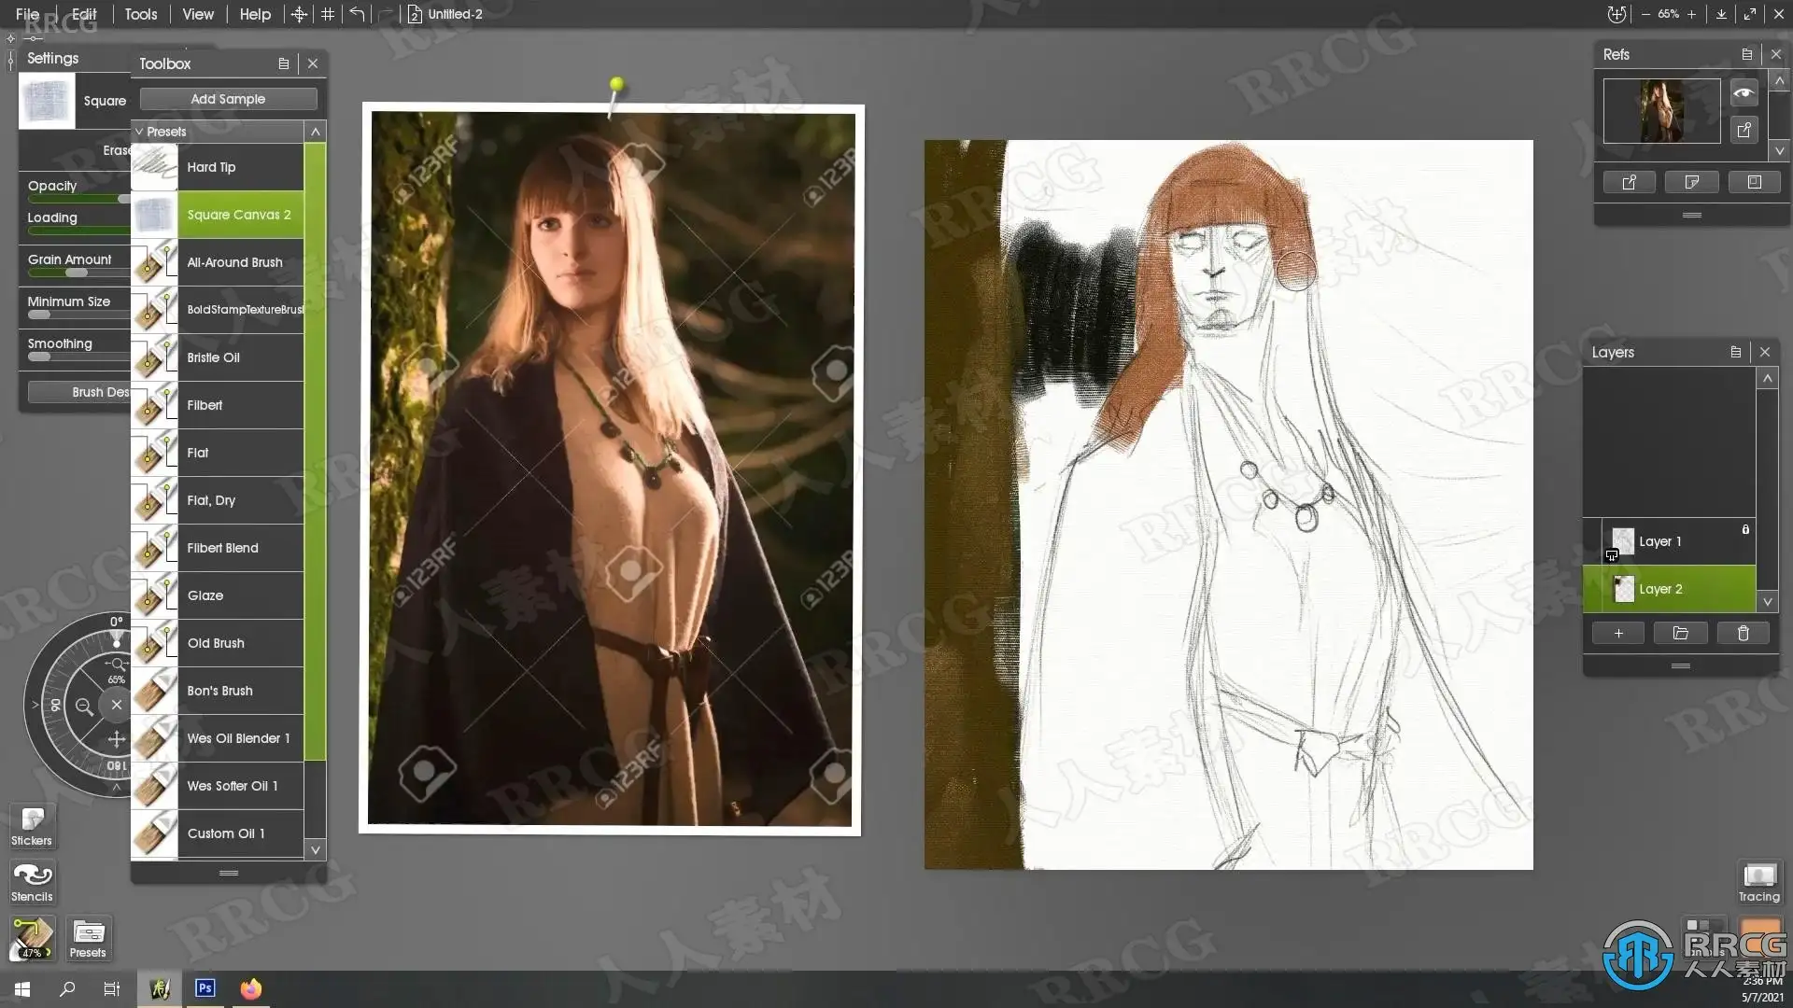
Task: Toggle fullscreen with the expand arrows icon
Action: click(1750, 14)
